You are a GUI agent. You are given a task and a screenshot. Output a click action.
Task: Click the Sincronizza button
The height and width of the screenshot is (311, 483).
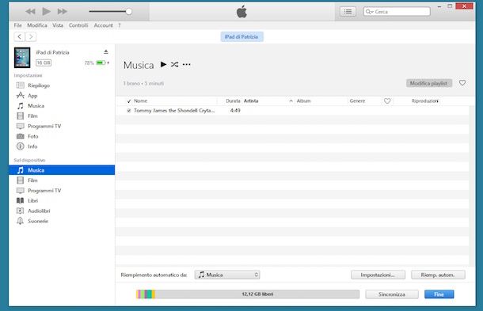[x=392, y=294]
